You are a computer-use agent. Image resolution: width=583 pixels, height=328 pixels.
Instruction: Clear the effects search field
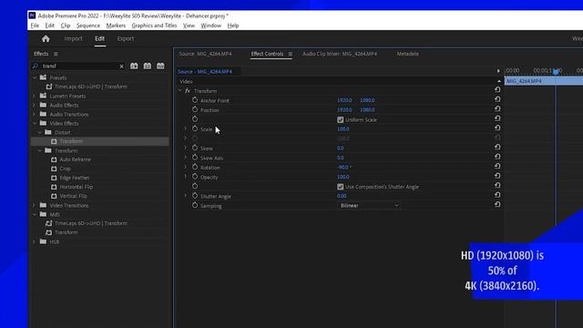click(121, 67)
